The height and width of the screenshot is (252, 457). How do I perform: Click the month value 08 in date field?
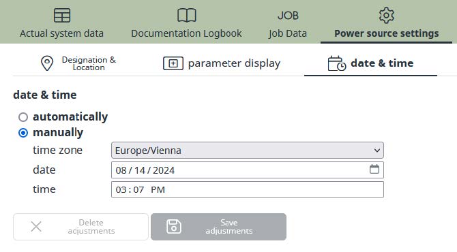click(x=121, y=170)
